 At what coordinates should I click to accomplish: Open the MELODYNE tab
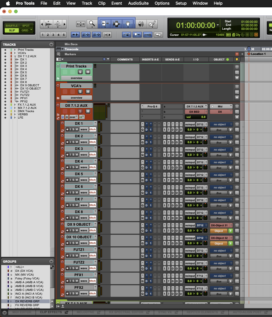[89, 312]
